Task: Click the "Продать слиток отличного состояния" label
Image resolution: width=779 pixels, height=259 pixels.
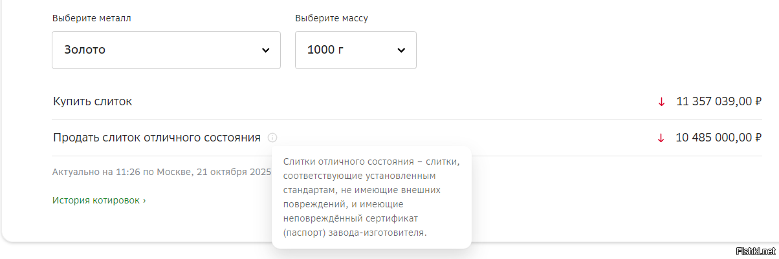Action: (157, 138)
